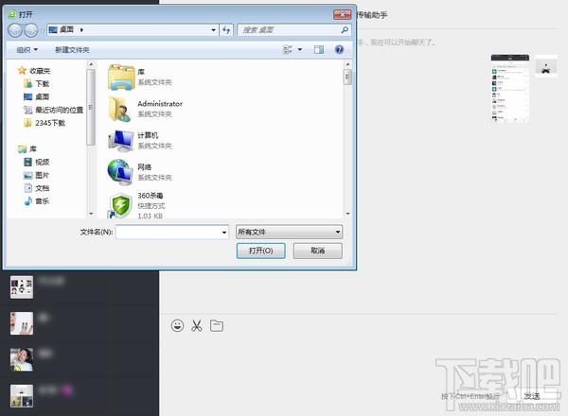
Task: Click 新建文件夹 new folder button
Action: click(72, 49)
